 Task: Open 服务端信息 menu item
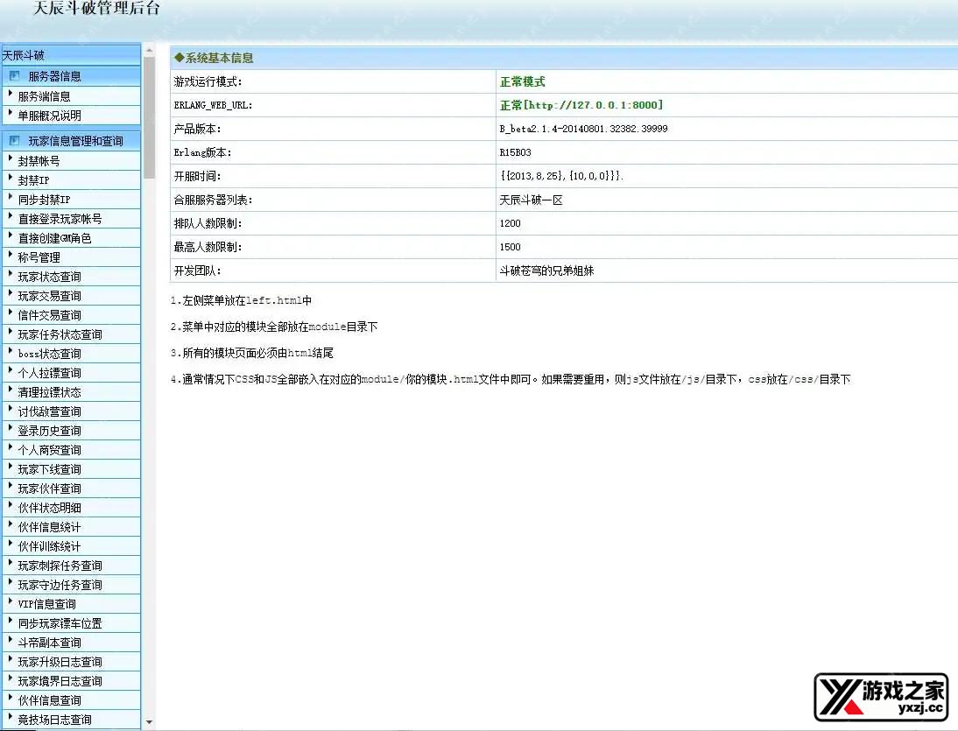(x=44, y=96)
